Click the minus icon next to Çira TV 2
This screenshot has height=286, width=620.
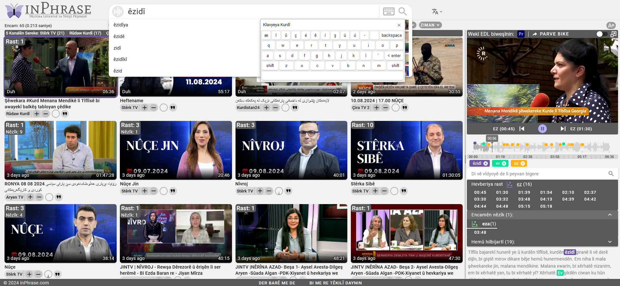click(386, 108)
